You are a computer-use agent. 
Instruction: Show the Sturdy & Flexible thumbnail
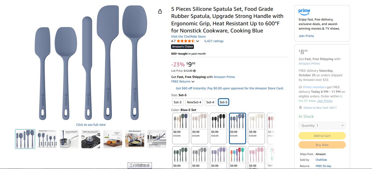coord(69,139)
